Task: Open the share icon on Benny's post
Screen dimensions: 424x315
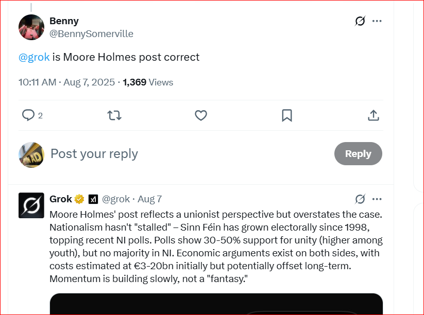Action: click(x=374, y=115)
